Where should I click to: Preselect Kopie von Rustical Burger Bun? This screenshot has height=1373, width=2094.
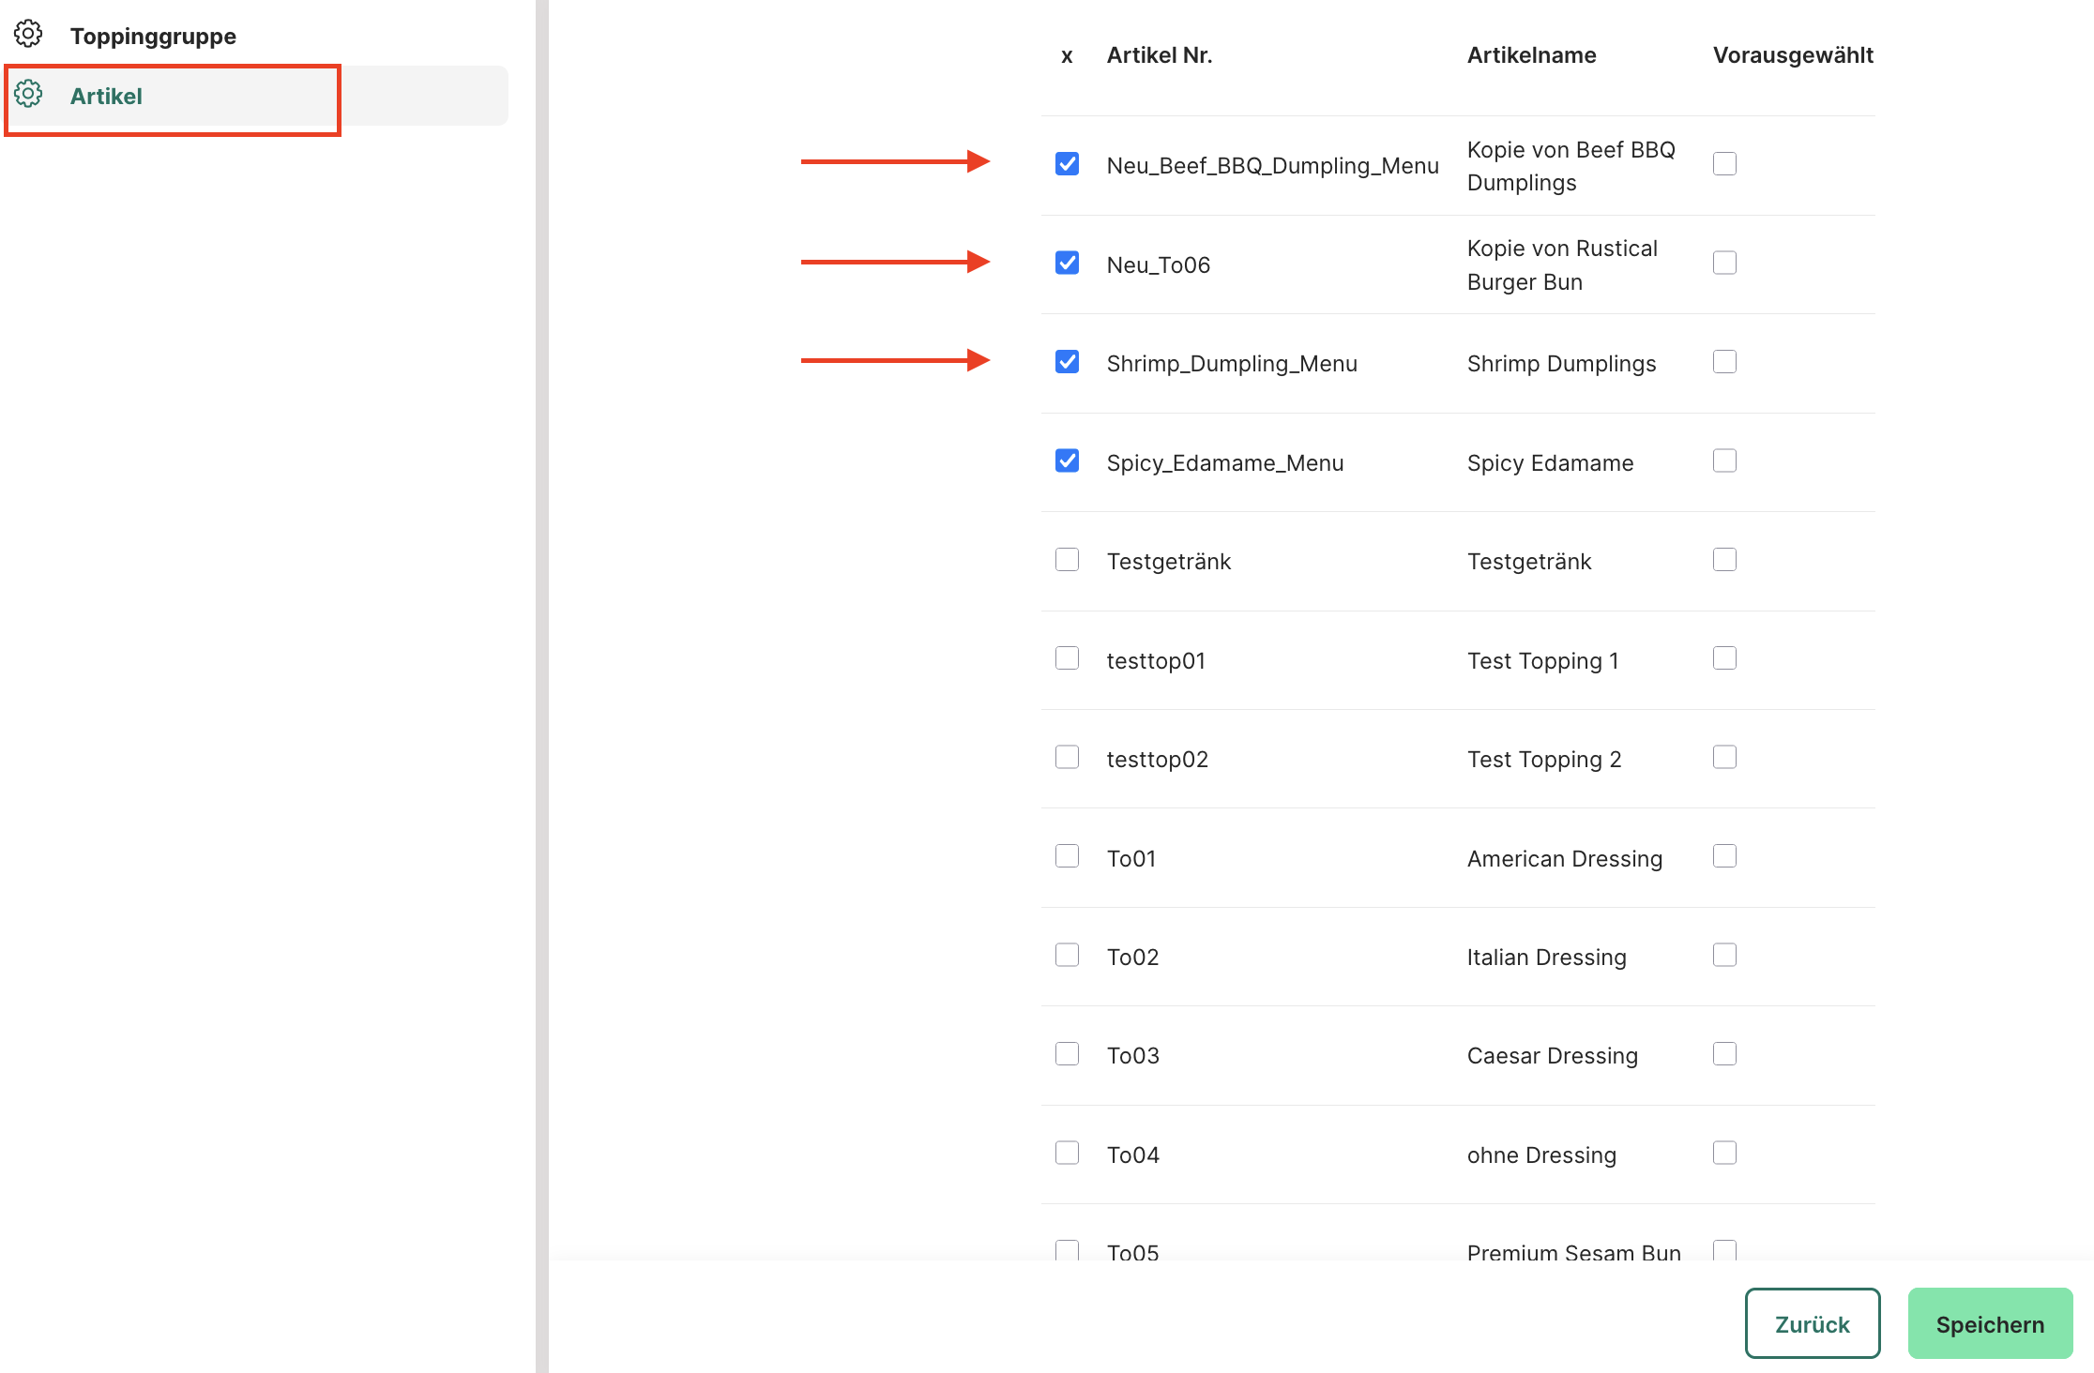point(1724,263)
